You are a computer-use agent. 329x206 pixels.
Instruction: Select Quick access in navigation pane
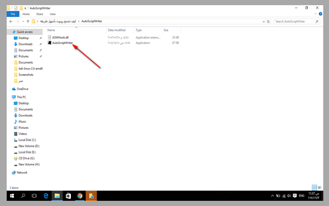[25, 32]
